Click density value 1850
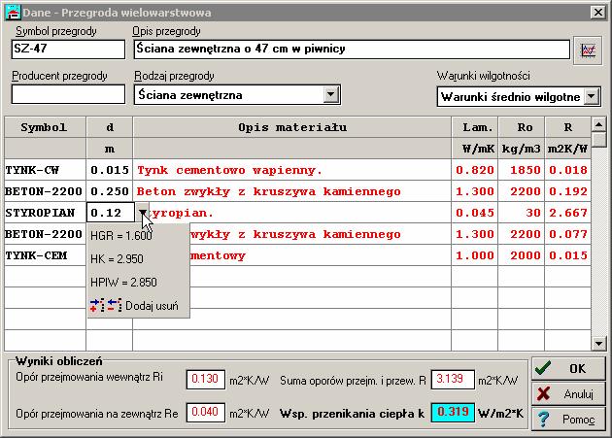 [x=522, y=170]
